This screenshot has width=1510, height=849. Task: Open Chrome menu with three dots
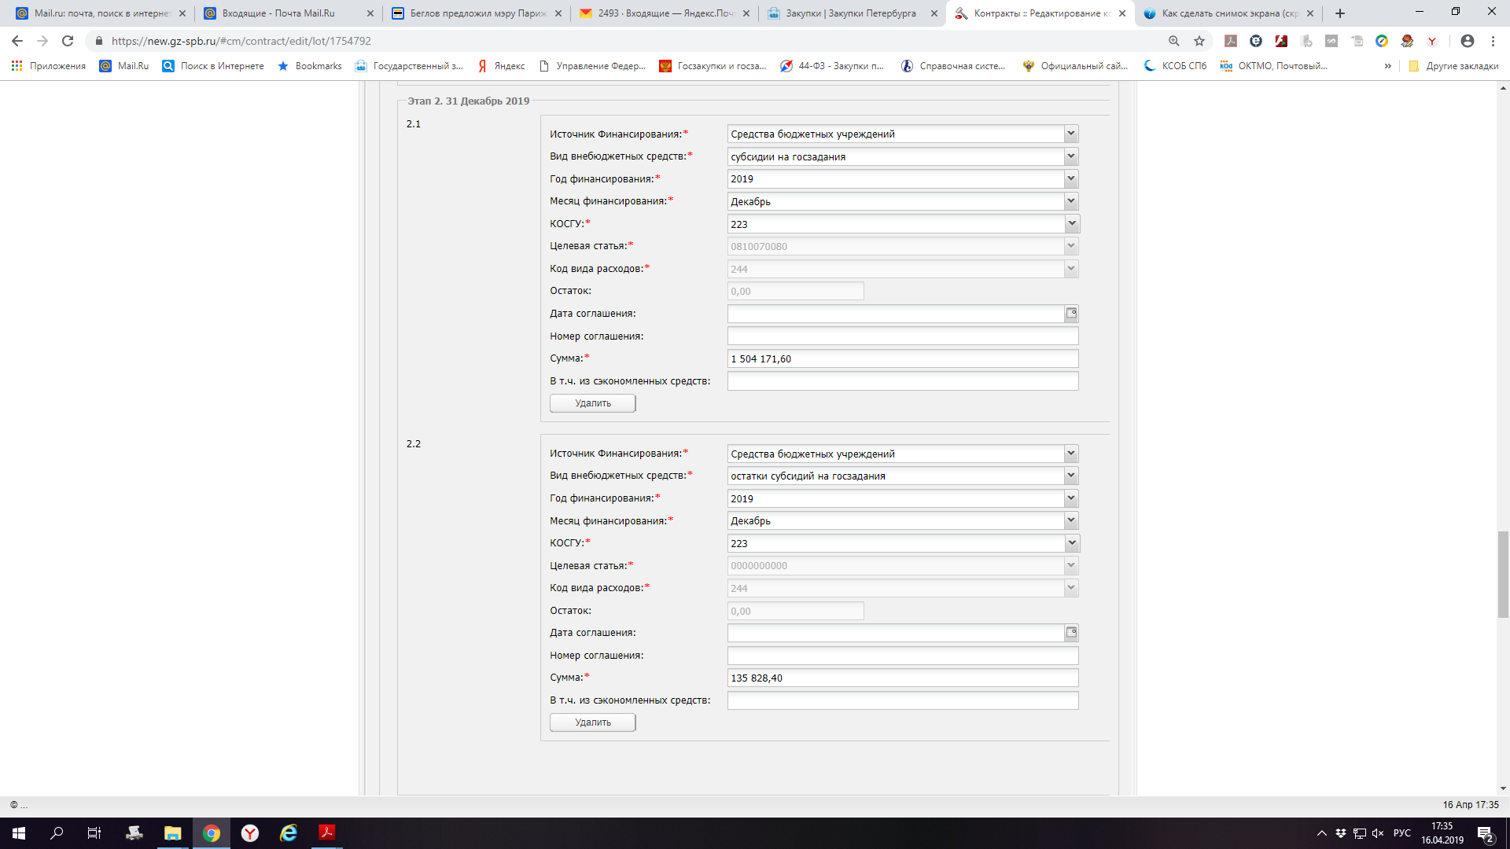click(x=1493, y=41)
